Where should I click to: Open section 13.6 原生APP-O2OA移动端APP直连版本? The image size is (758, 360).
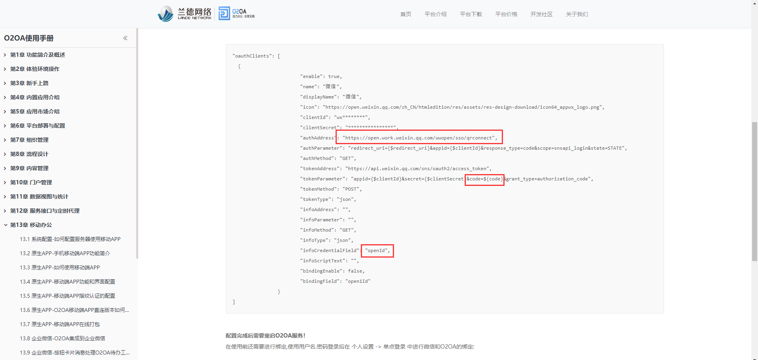pyautogui.click(x=75, y=310)
